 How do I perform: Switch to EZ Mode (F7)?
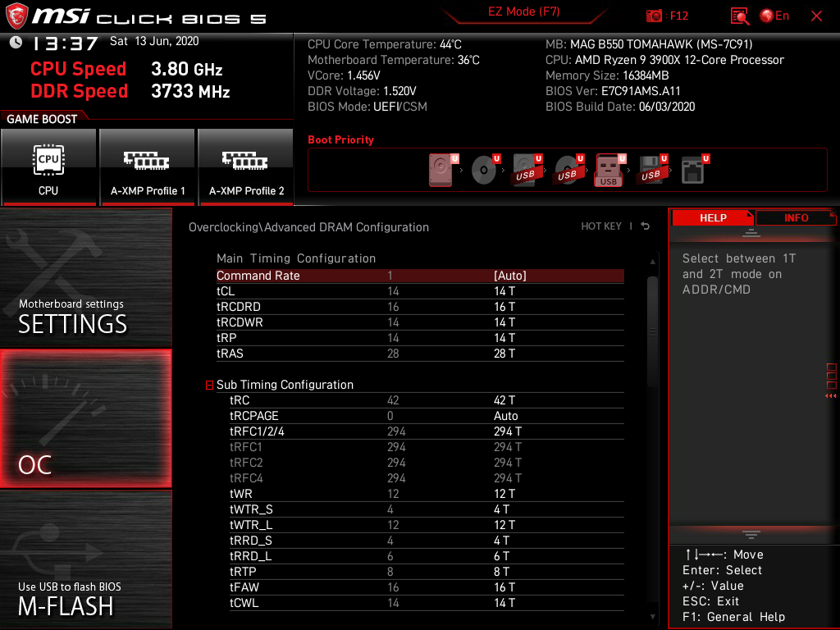pos(523,11)
